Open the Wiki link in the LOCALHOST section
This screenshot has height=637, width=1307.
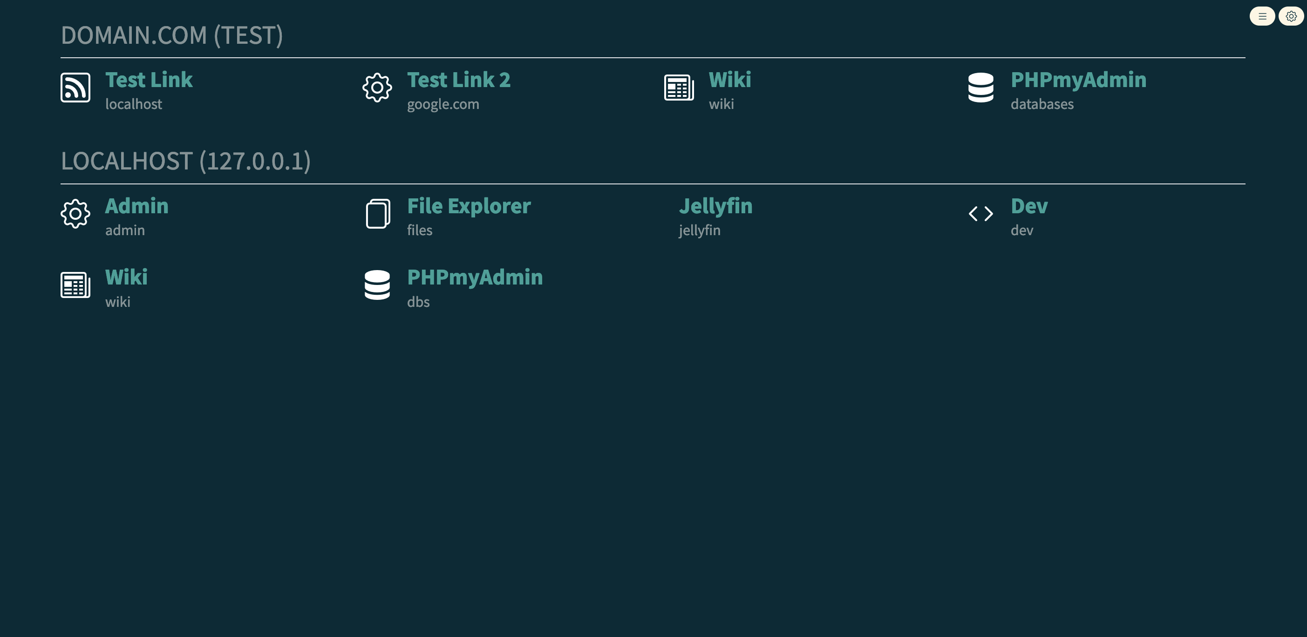click(126, 277)
